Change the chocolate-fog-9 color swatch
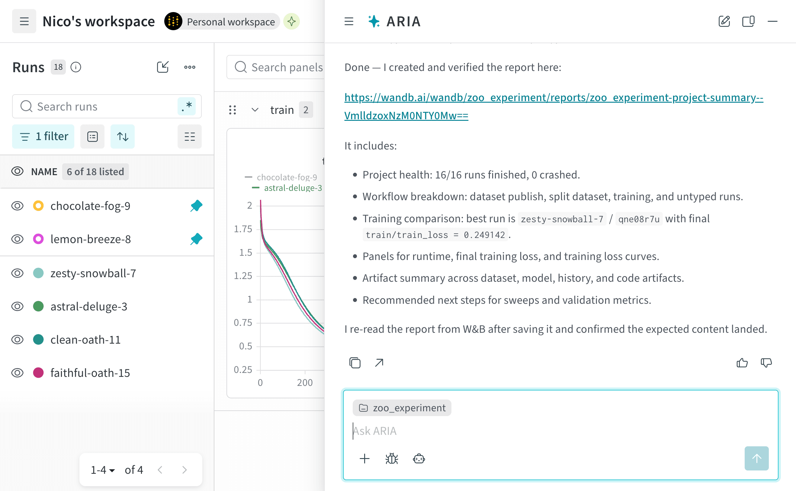 (38, 206)
